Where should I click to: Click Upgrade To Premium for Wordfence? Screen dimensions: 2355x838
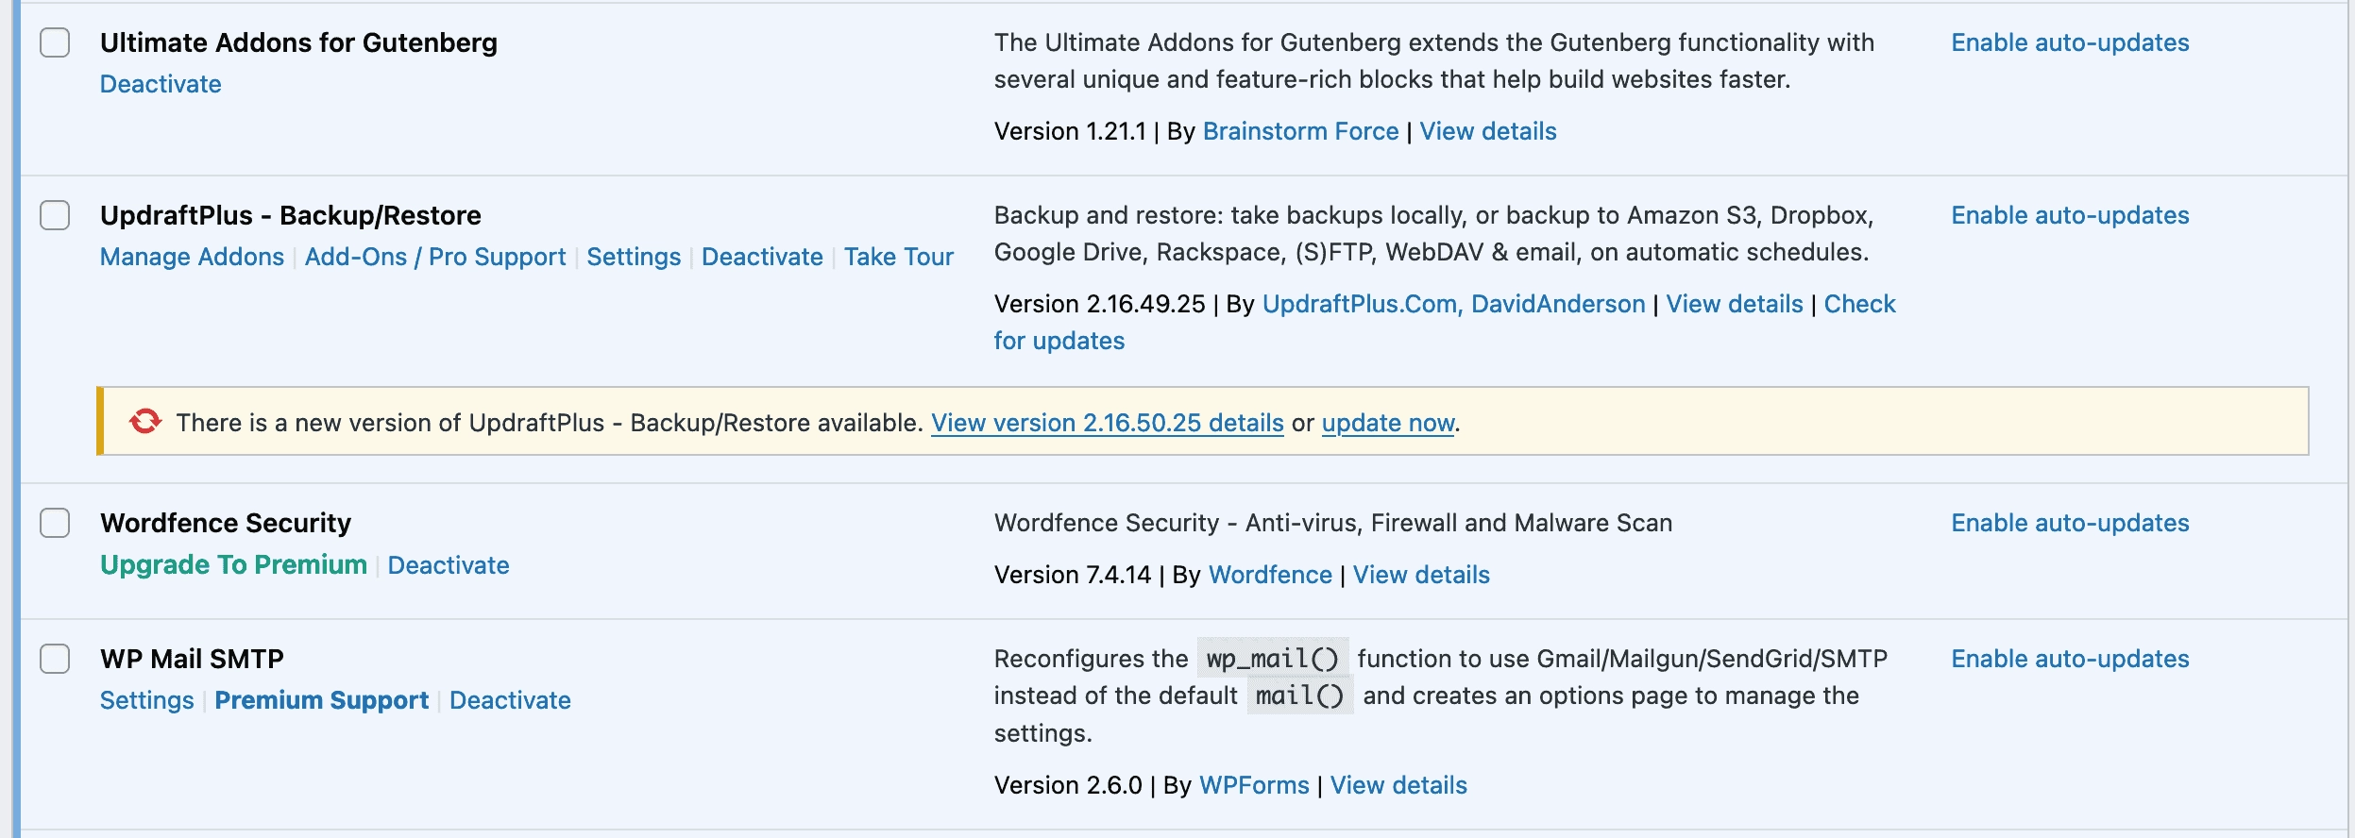point(233,564)
